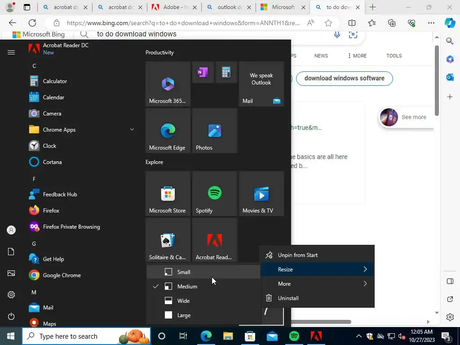Switch to the Adobe browser tab
460x345 pixels.
pyautogui.click(x=174, y=7)
